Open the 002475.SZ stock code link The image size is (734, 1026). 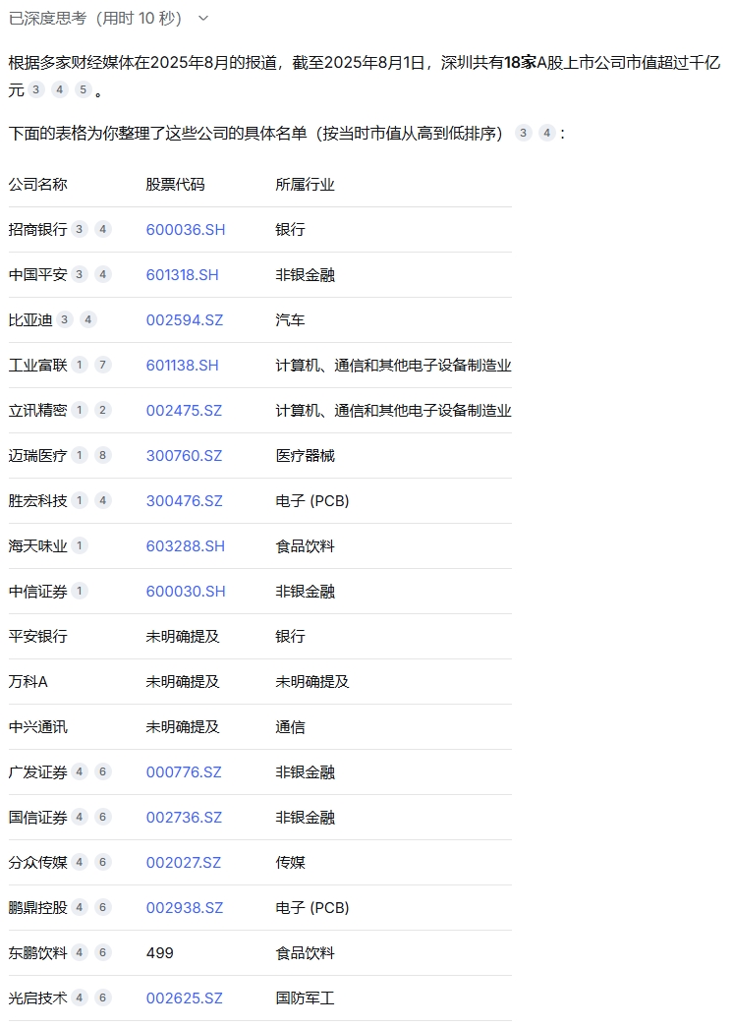click(x=184, y=410)
